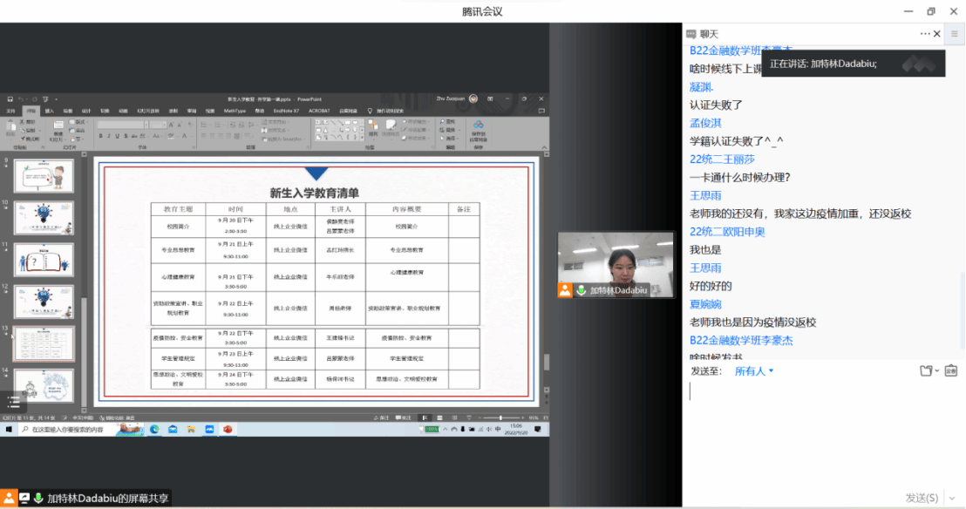Click sender name 22统二王丽莎 in chat
This screenshot has height=509, width=966.
click(722, 159)
